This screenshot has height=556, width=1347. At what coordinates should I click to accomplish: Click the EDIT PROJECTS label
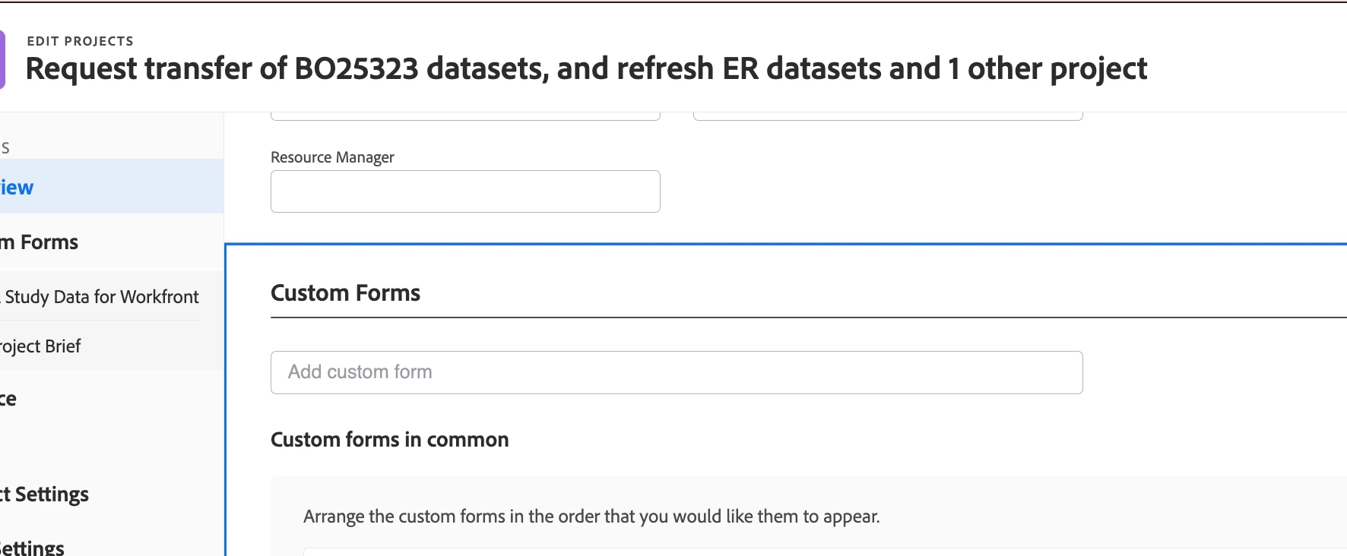click(80, 41)
